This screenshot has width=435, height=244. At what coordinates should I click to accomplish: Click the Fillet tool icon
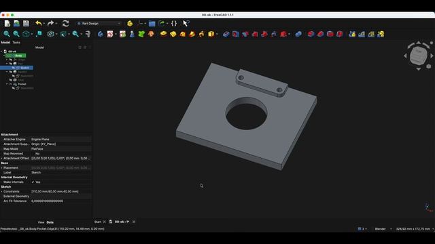coord(311,34)
